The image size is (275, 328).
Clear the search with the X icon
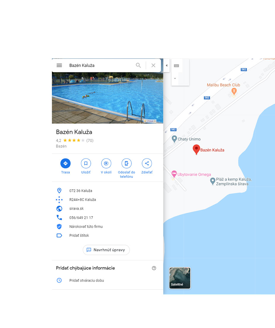tap(153, 66)
